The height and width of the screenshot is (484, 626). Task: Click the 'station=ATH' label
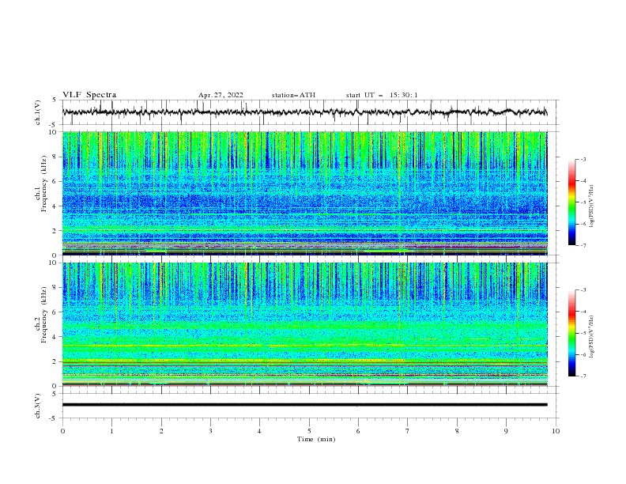pyautogui.click(x=293, y=95)
